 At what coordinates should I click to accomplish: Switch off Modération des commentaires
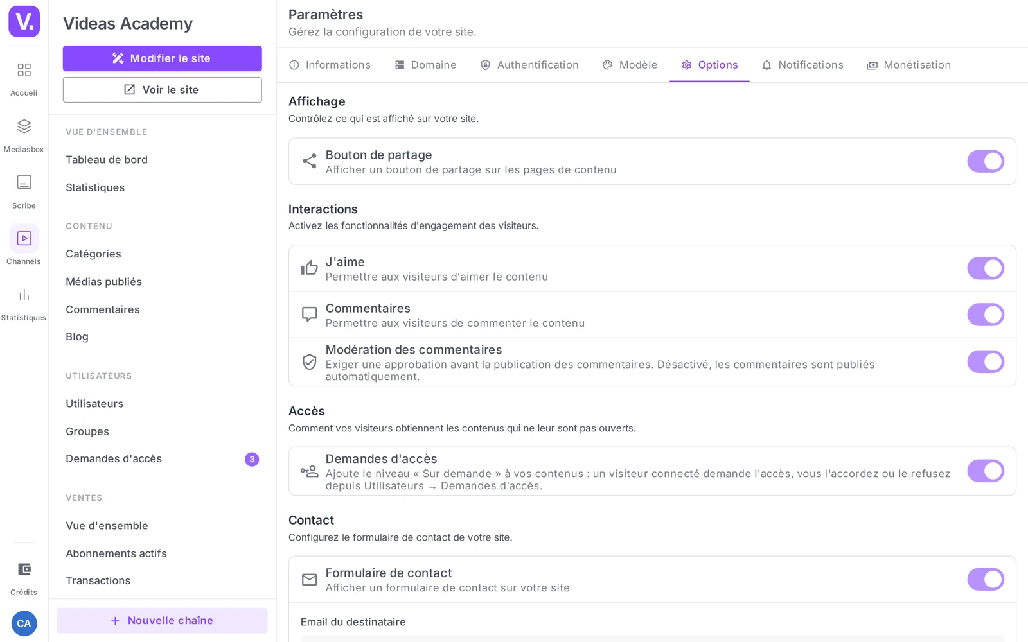(986, 361)
